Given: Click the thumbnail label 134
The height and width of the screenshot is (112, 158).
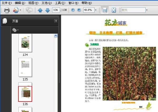Looking at the screenshot, I should [25, 55].
